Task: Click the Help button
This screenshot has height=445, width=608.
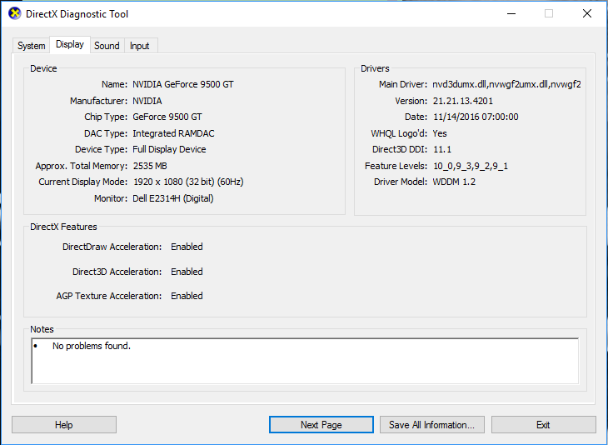Action: 64,425
